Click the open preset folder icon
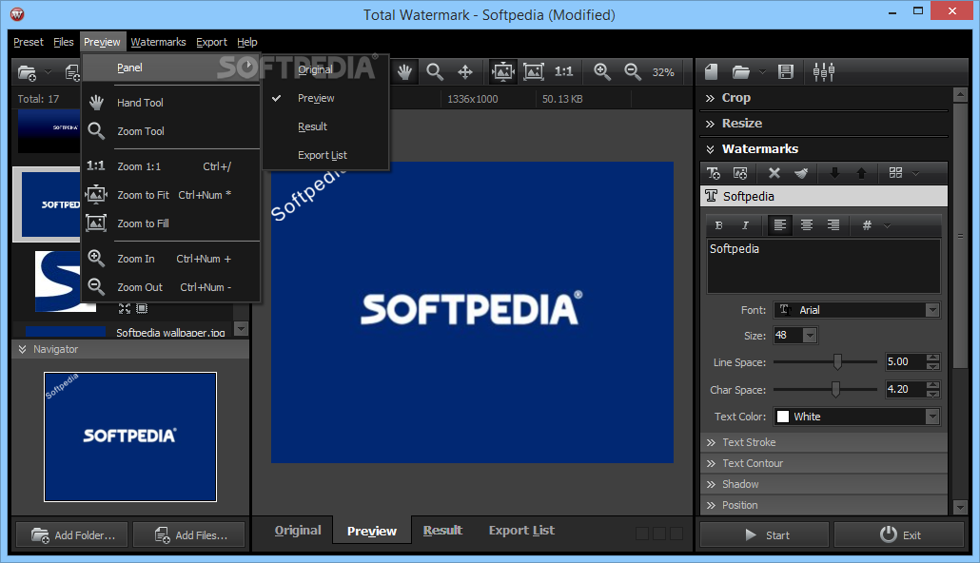The width and height of the screenshot is (980, 563). 740,72
